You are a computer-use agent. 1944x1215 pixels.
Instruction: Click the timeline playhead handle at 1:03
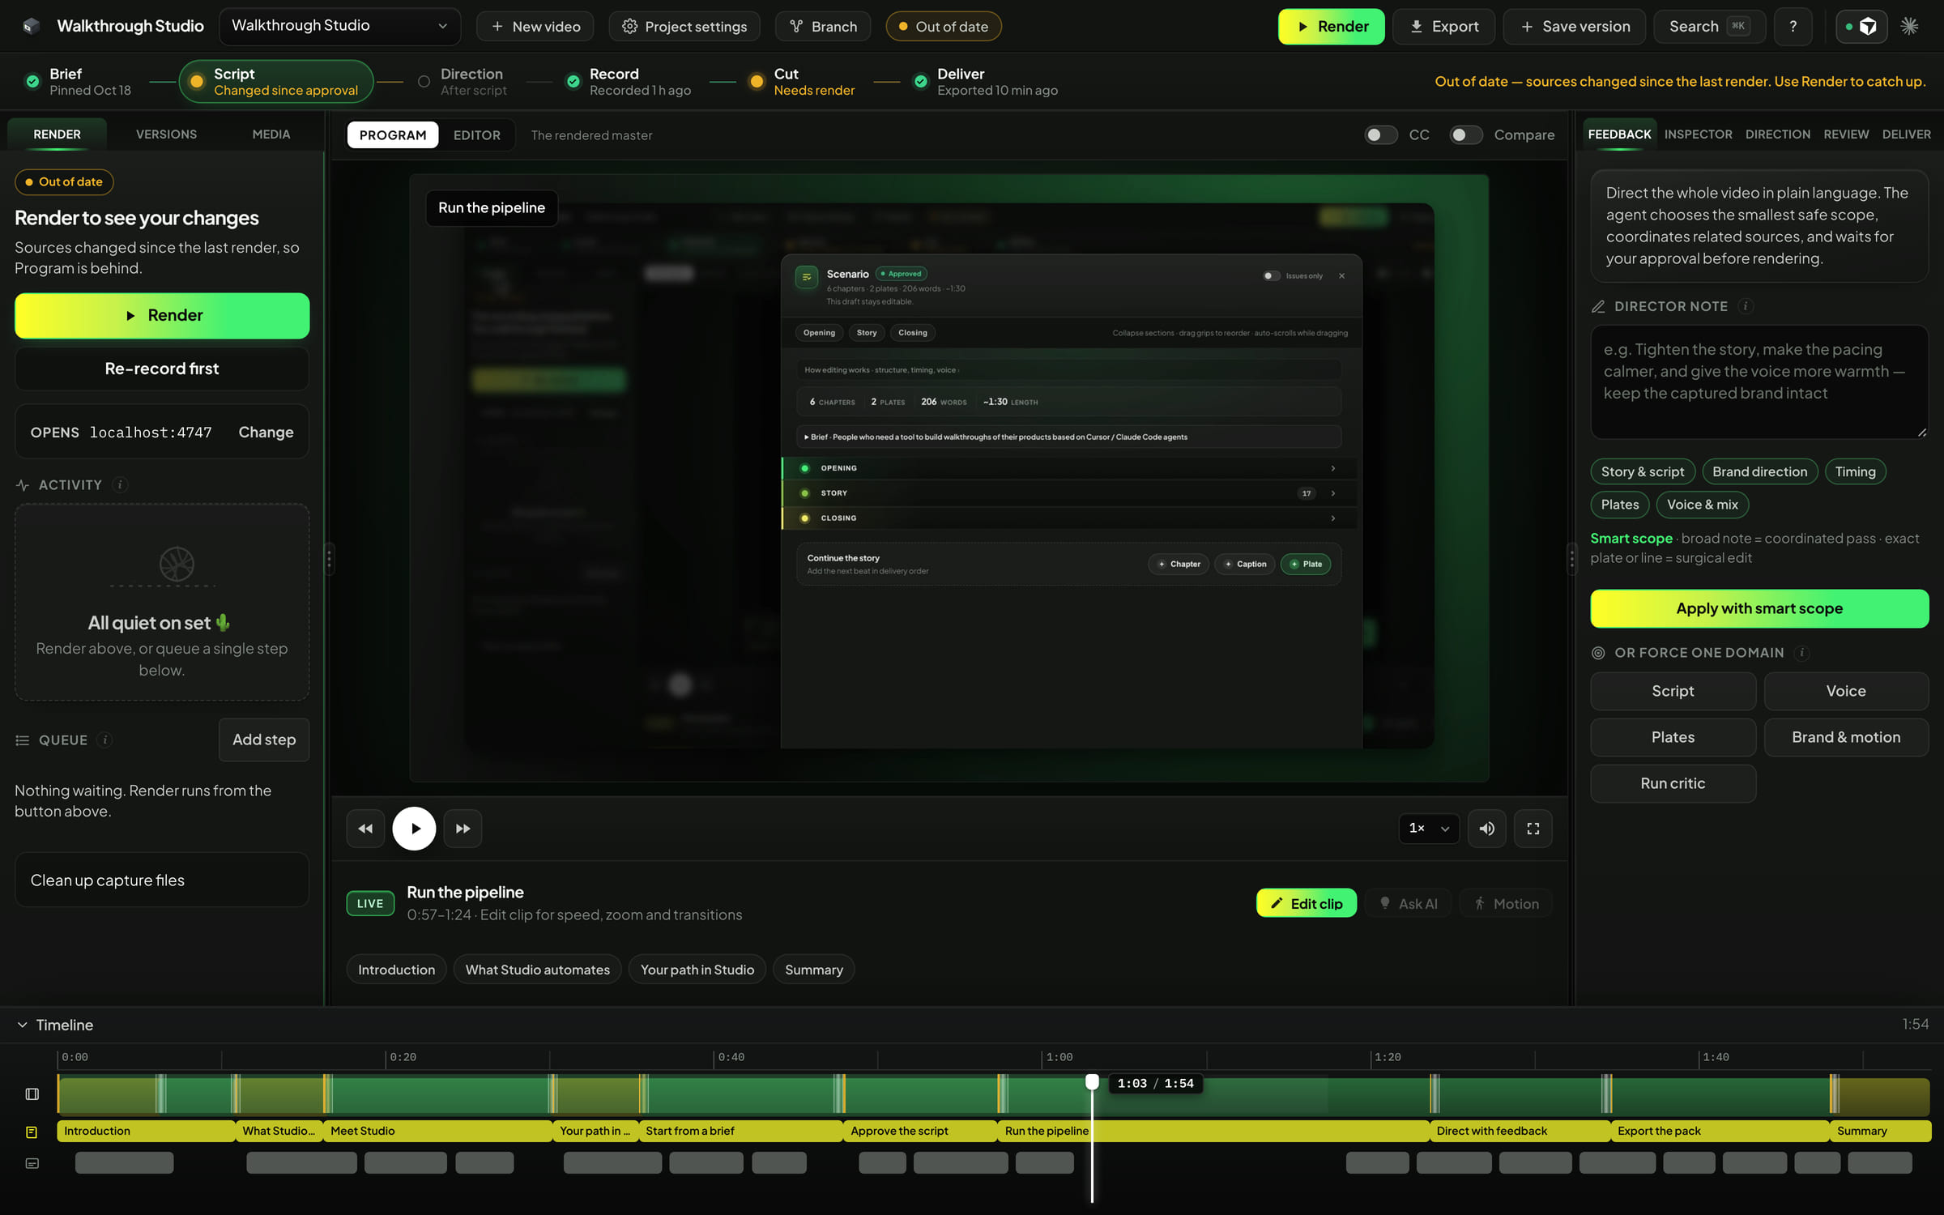tap(1092, 1081)
